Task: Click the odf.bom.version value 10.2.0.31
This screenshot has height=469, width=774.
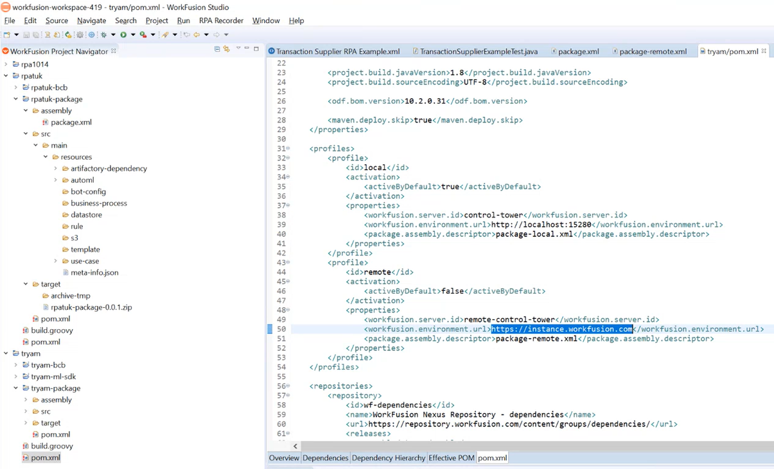Action: point(425,101)
